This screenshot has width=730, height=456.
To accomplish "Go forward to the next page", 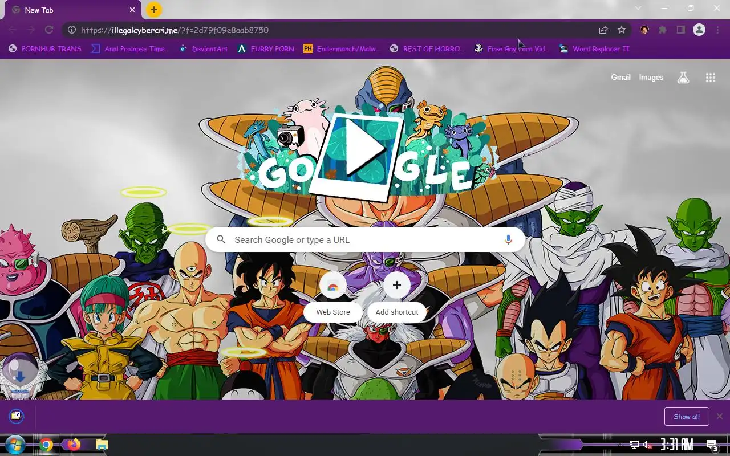I will tap(31, 30).
